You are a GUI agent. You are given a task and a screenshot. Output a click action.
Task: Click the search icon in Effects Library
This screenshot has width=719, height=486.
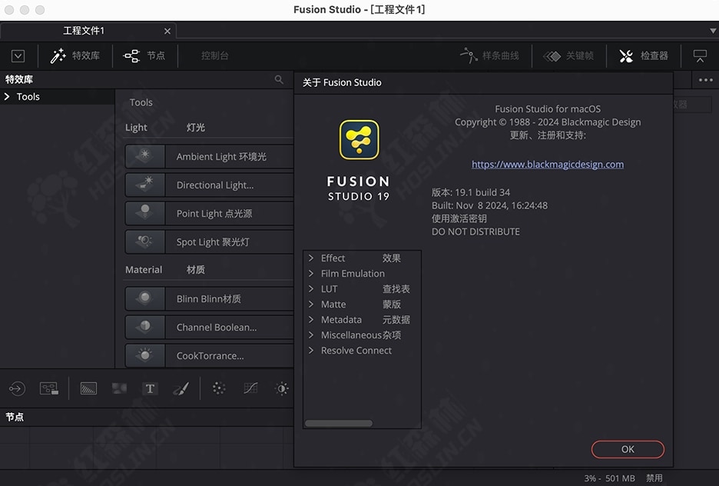[x=279, y=79]
